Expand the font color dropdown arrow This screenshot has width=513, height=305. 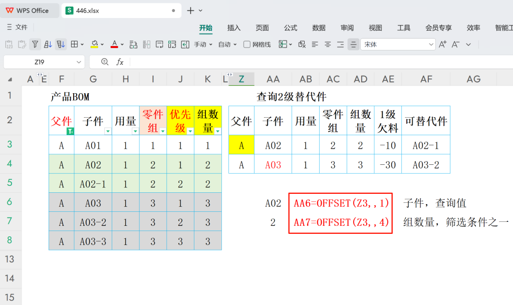pyautogui.click(x=122, y=45)
